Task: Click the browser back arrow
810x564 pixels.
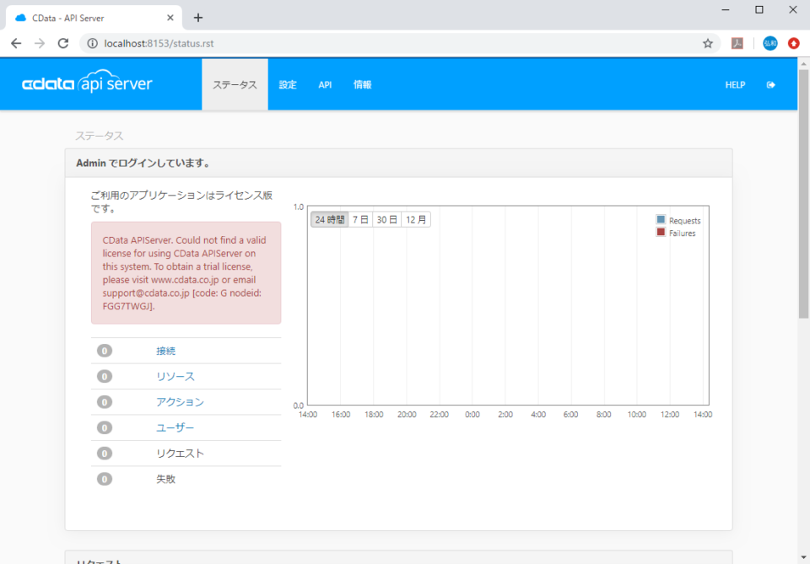Action: point(16,43)
